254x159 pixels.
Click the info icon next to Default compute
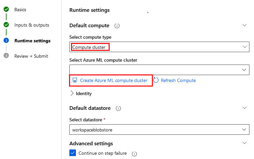pos(117,26)
